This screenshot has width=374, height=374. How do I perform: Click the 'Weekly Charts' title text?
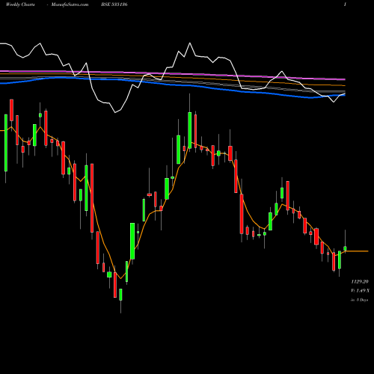(x=20, y=4)
